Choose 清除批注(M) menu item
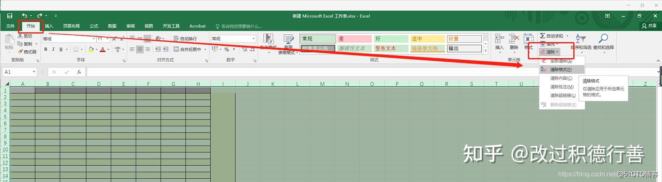This screenshot has width=662, height=182. point(562,87)
